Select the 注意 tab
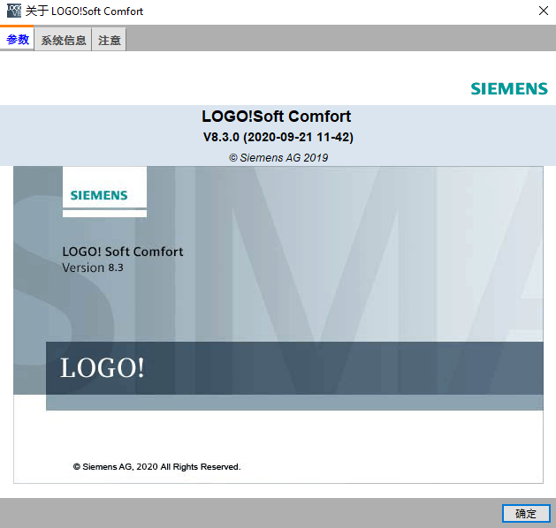This screenshot has width=556, height=528. tap(110, 40)
